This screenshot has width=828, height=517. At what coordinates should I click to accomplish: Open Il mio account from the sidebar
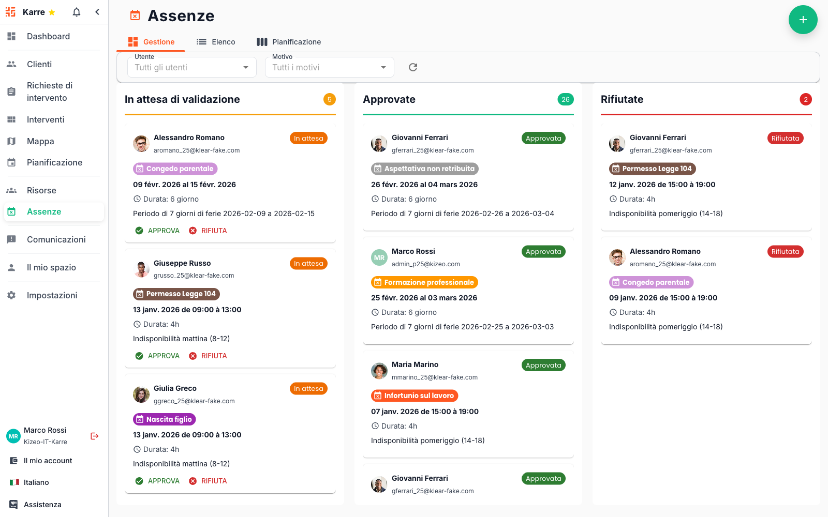47,460
